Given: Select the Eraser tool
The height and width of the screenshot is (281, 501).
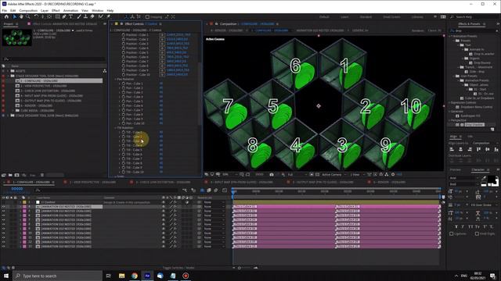Looking at the screenshot, I should click(92, 16).
